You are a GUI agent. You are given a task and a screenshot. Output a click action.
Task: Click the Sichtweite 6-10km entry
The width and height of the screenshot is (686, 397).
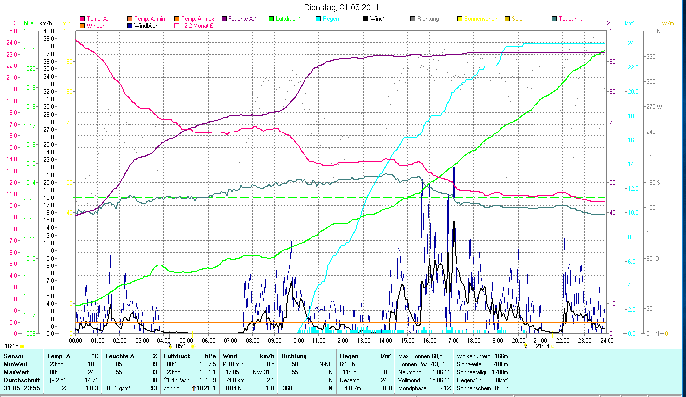click(482, 364)
